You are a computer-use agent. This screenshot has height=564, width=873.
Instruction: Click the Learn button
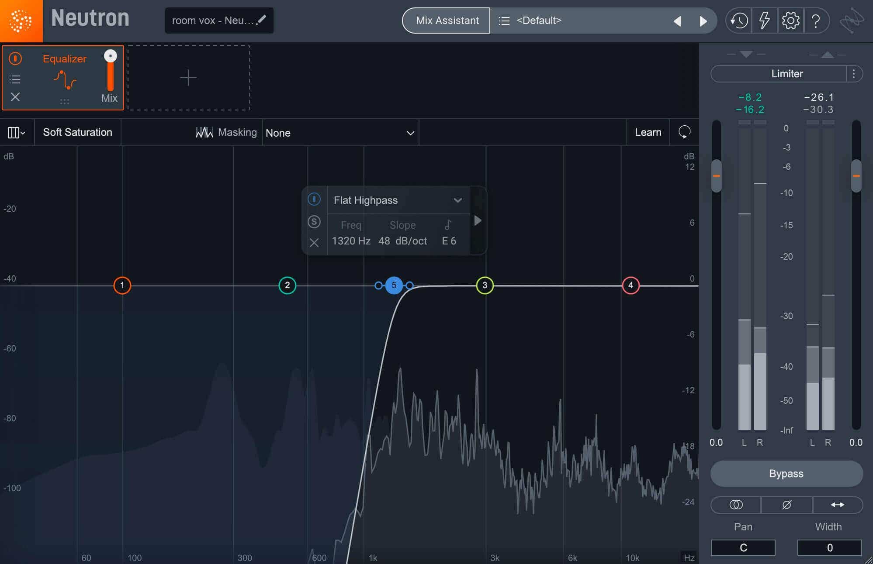648,132
